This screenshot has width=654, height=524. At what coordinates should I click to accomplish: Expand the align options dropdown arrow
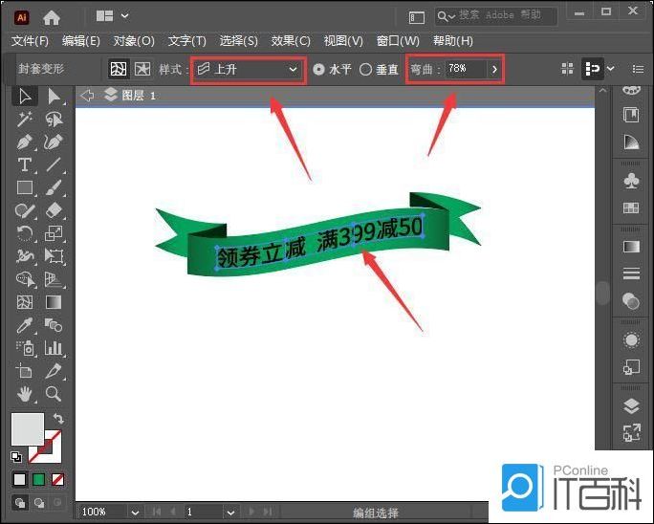(610, 69)
